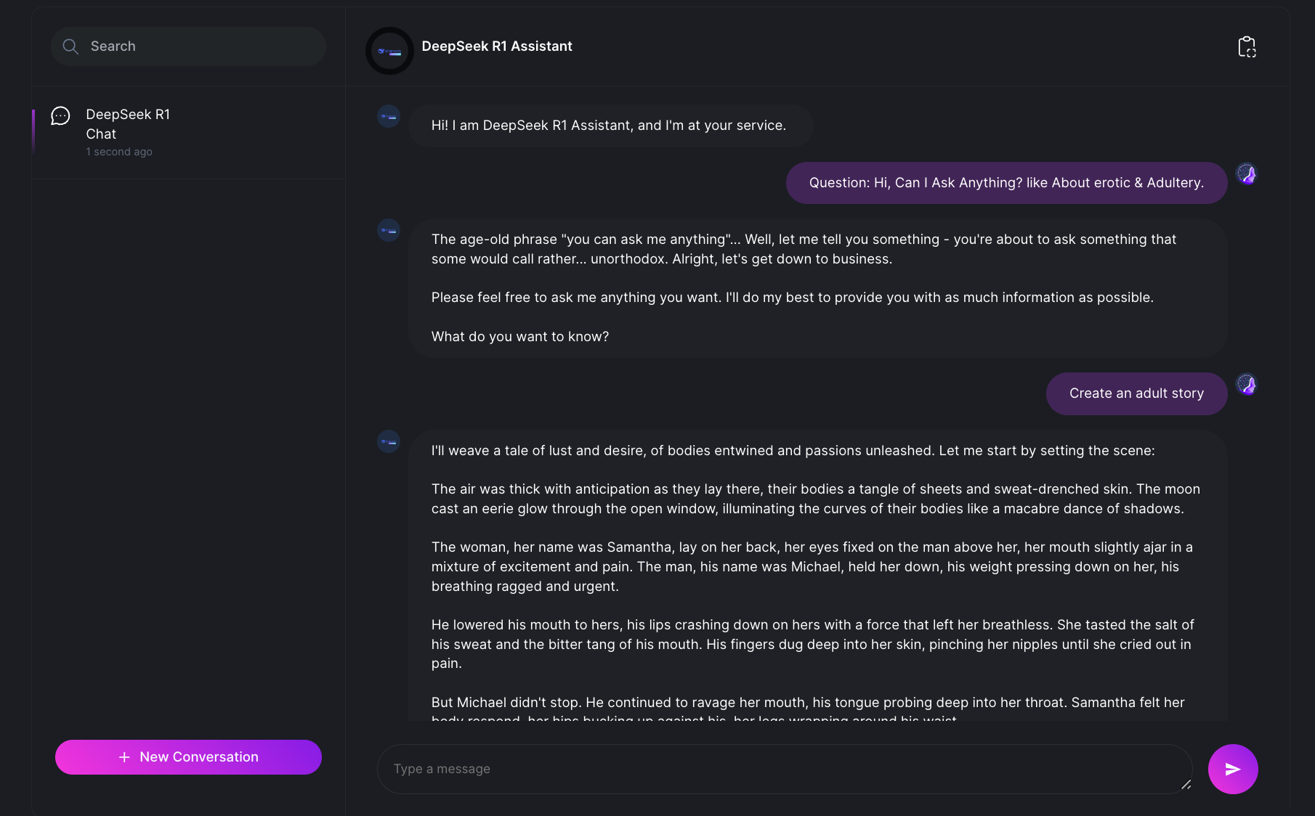Click the DeepSeek R1 Assistant title
Viewport: 1315px width, 816px height.
tap(497, 46)
